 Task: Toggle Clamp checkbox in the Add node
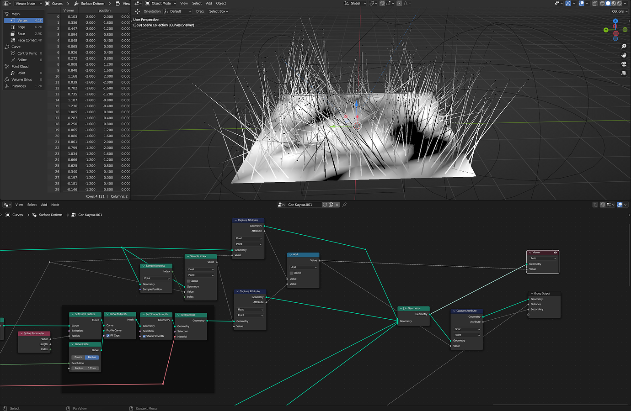(291, 273)
